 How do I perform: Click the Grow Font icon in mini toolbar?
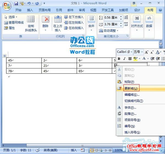coord(147,52)
